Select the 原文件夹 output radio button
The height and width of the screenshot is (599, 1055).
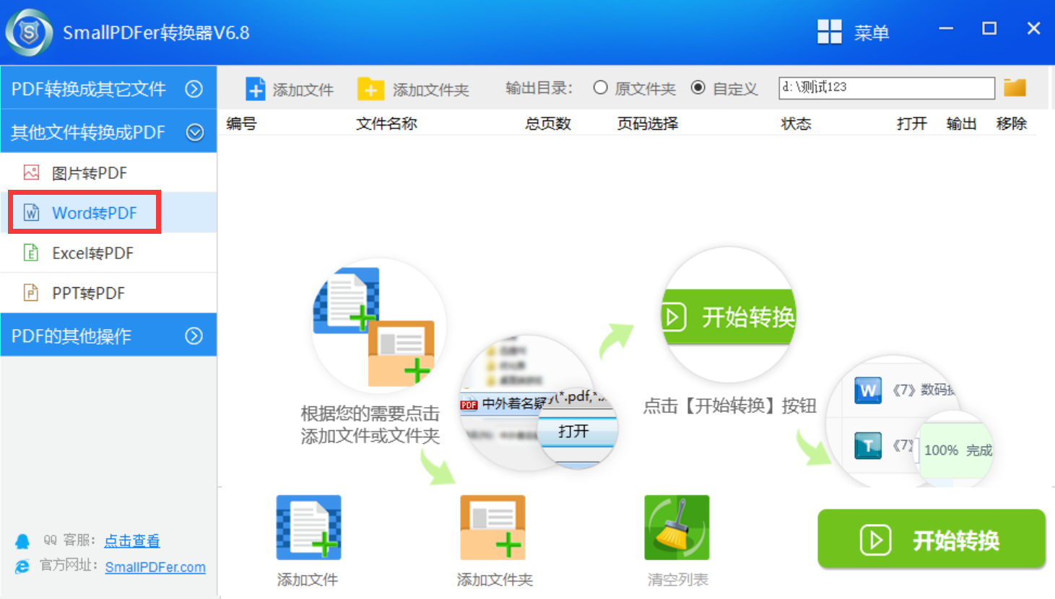pyautogui.click(x=600, y=88)
